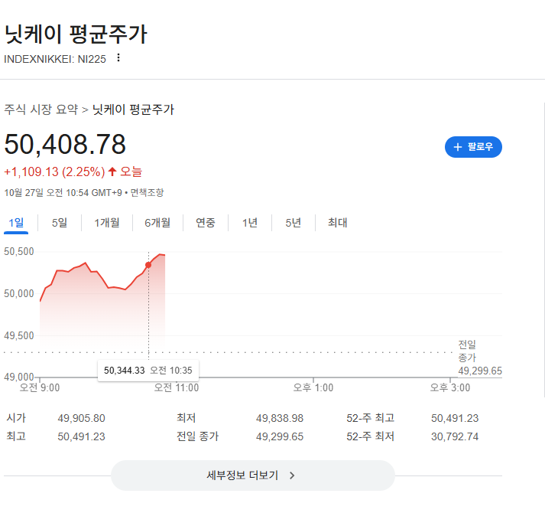
Task: Click the 전일 종가 dotted line label
Action: 467,351
